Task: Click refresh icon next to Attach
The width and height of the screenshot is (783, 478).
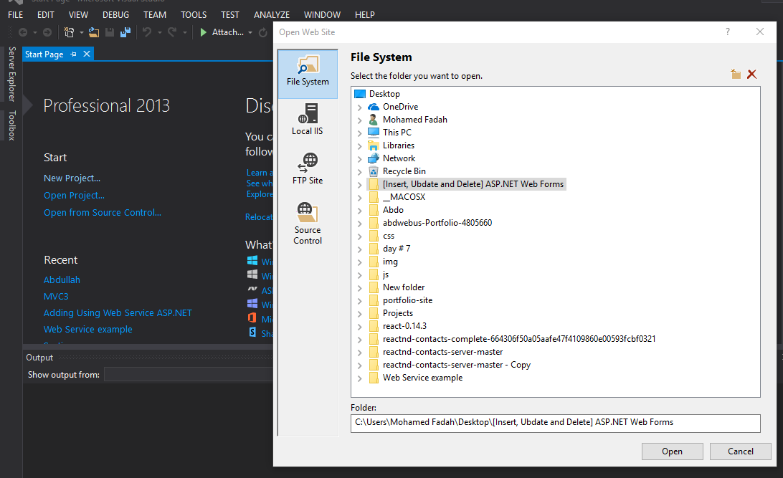Action: (x=262, y=32)
